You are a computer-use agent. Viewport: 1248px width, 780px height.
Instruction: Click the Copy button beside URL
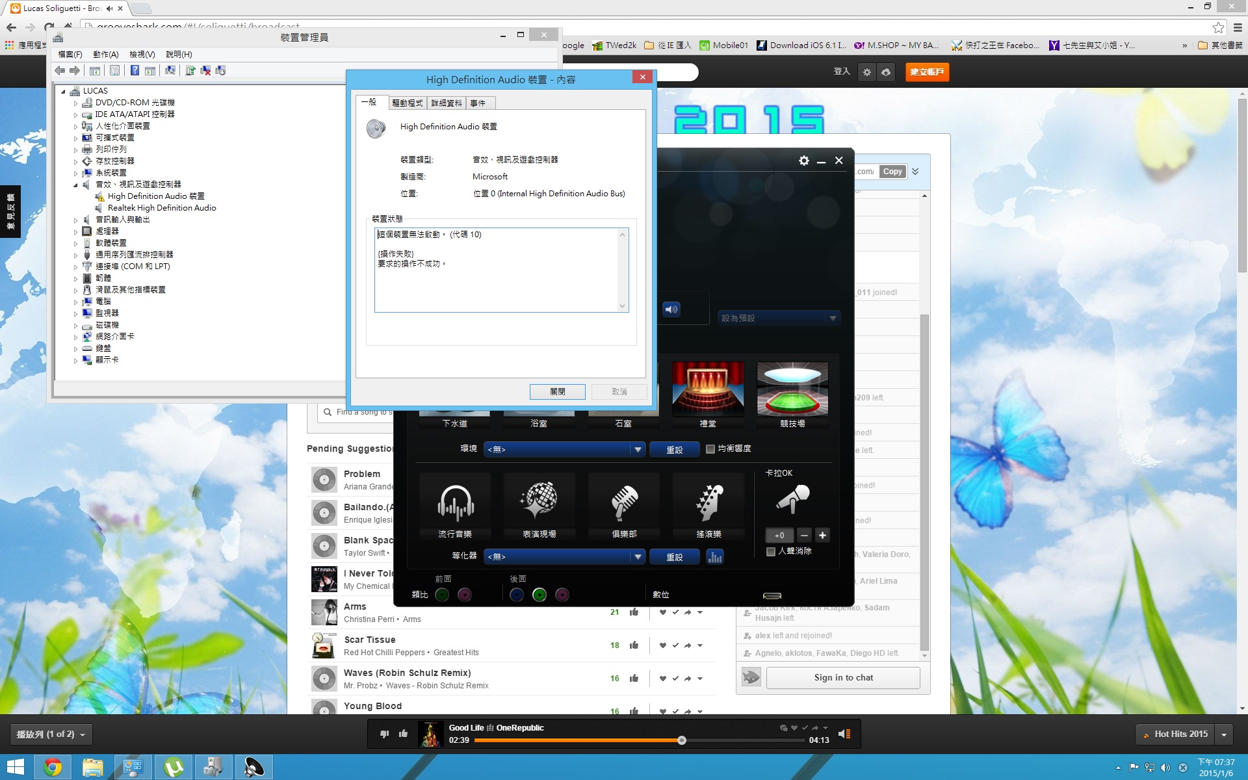pyautogui.click(x=892, y=172)
